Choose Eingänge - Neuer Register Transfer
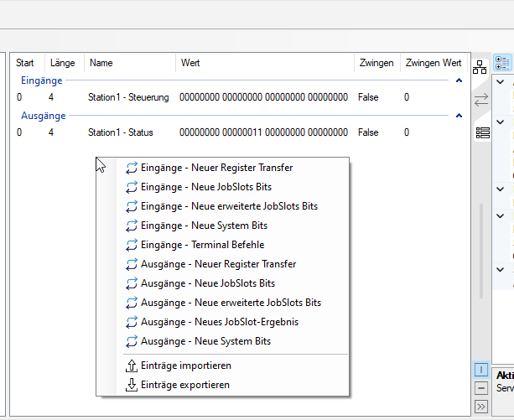The image size is (514, 420). point(216,168)
